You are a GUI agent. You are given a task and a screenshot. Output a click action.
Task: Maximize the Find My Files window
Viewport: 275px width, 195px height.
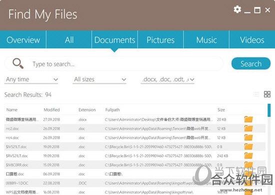coord(257,10)
